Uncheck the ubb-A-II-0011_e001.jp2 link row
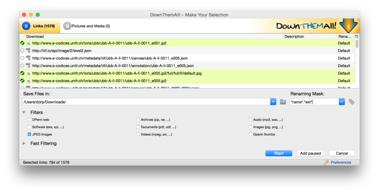379x193 pixels. [22, 43]
